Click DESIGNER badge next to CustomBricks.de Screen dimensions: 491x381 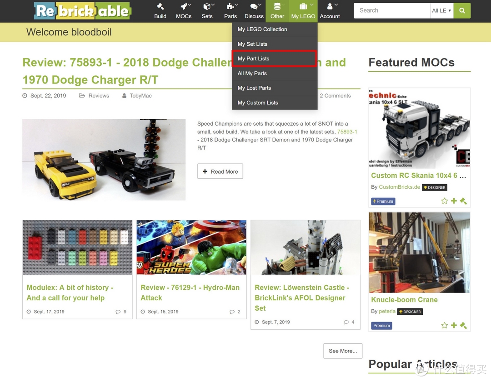tap(435, 187)
